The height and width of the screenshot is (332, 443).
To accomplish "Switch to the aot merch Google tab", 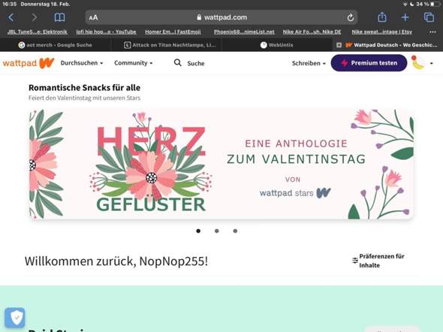I will click(x=56, y=45).
